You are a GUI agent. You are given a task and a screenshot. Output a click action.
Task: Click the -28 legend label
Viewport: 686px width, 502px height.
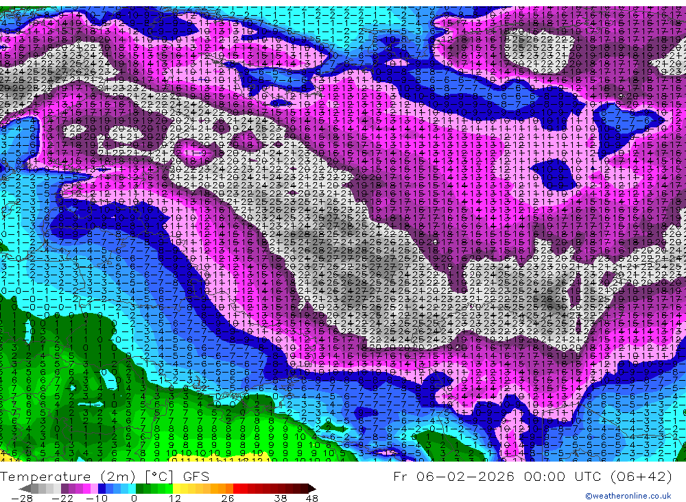pos(22,499)
